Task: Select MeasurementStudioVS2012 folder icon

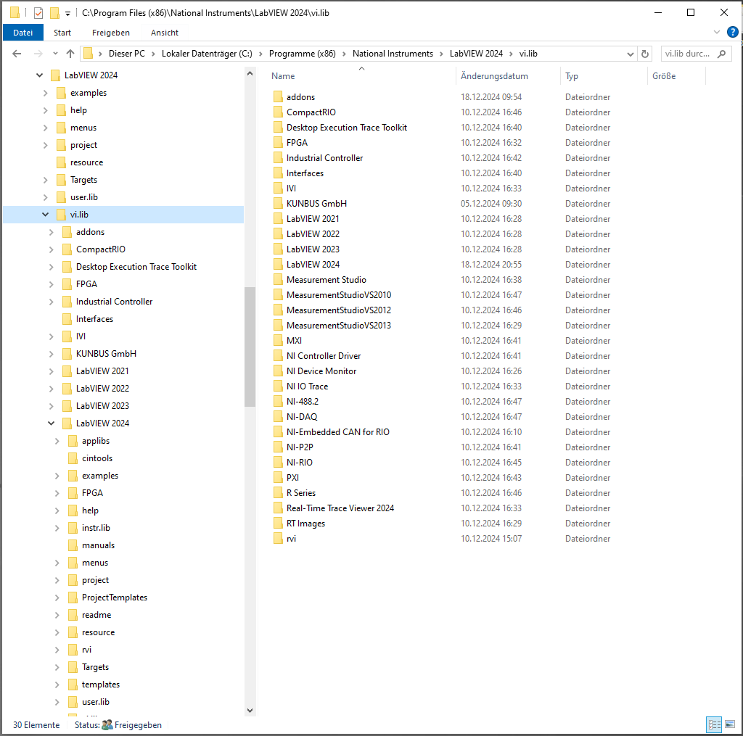Action: coord(278,310)
